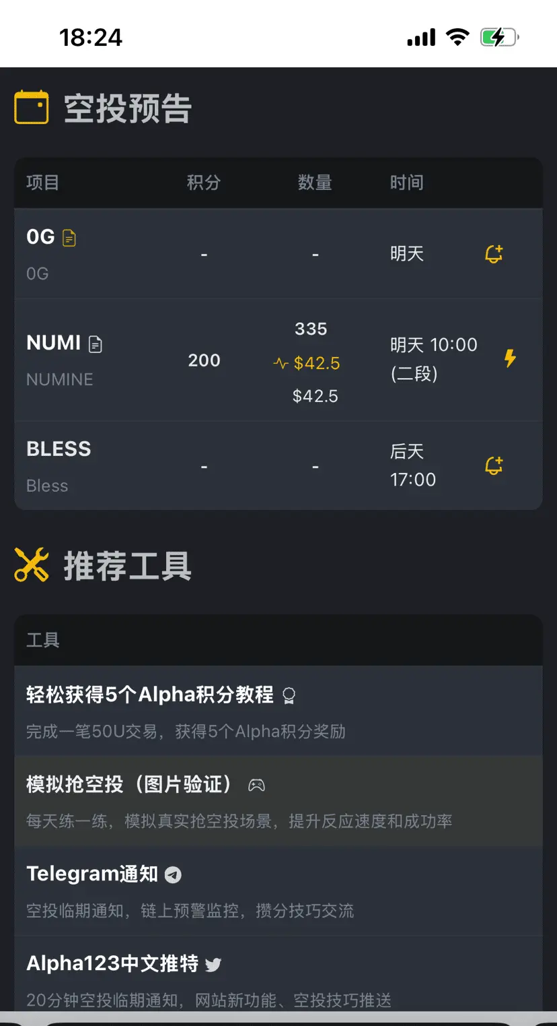The height and width of the screenshot is (1026, 557).
Task: Click the calendar icon beside 空投预告
Action: click(x=32, y=108)
